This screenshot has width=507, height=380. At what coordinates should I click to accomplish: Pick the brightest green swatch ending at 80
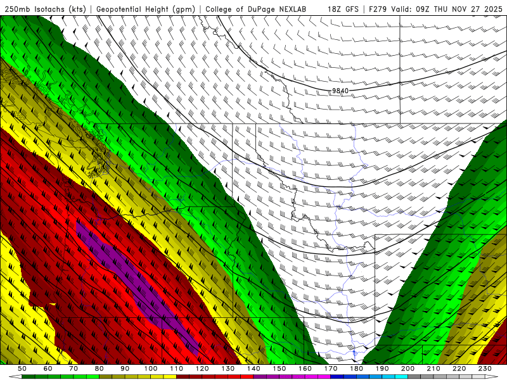pyautogui.click(x=93, y=376)
